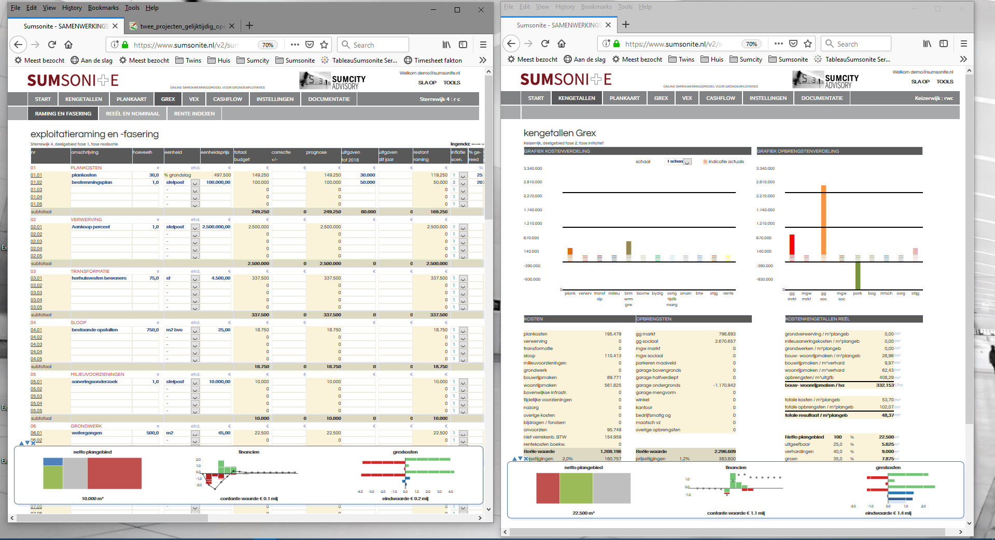Expand the unit dropdown on the bestemmingsplan row
This screenshot has width=995, height=540.
pyautogui.click(x=195, y=183)
